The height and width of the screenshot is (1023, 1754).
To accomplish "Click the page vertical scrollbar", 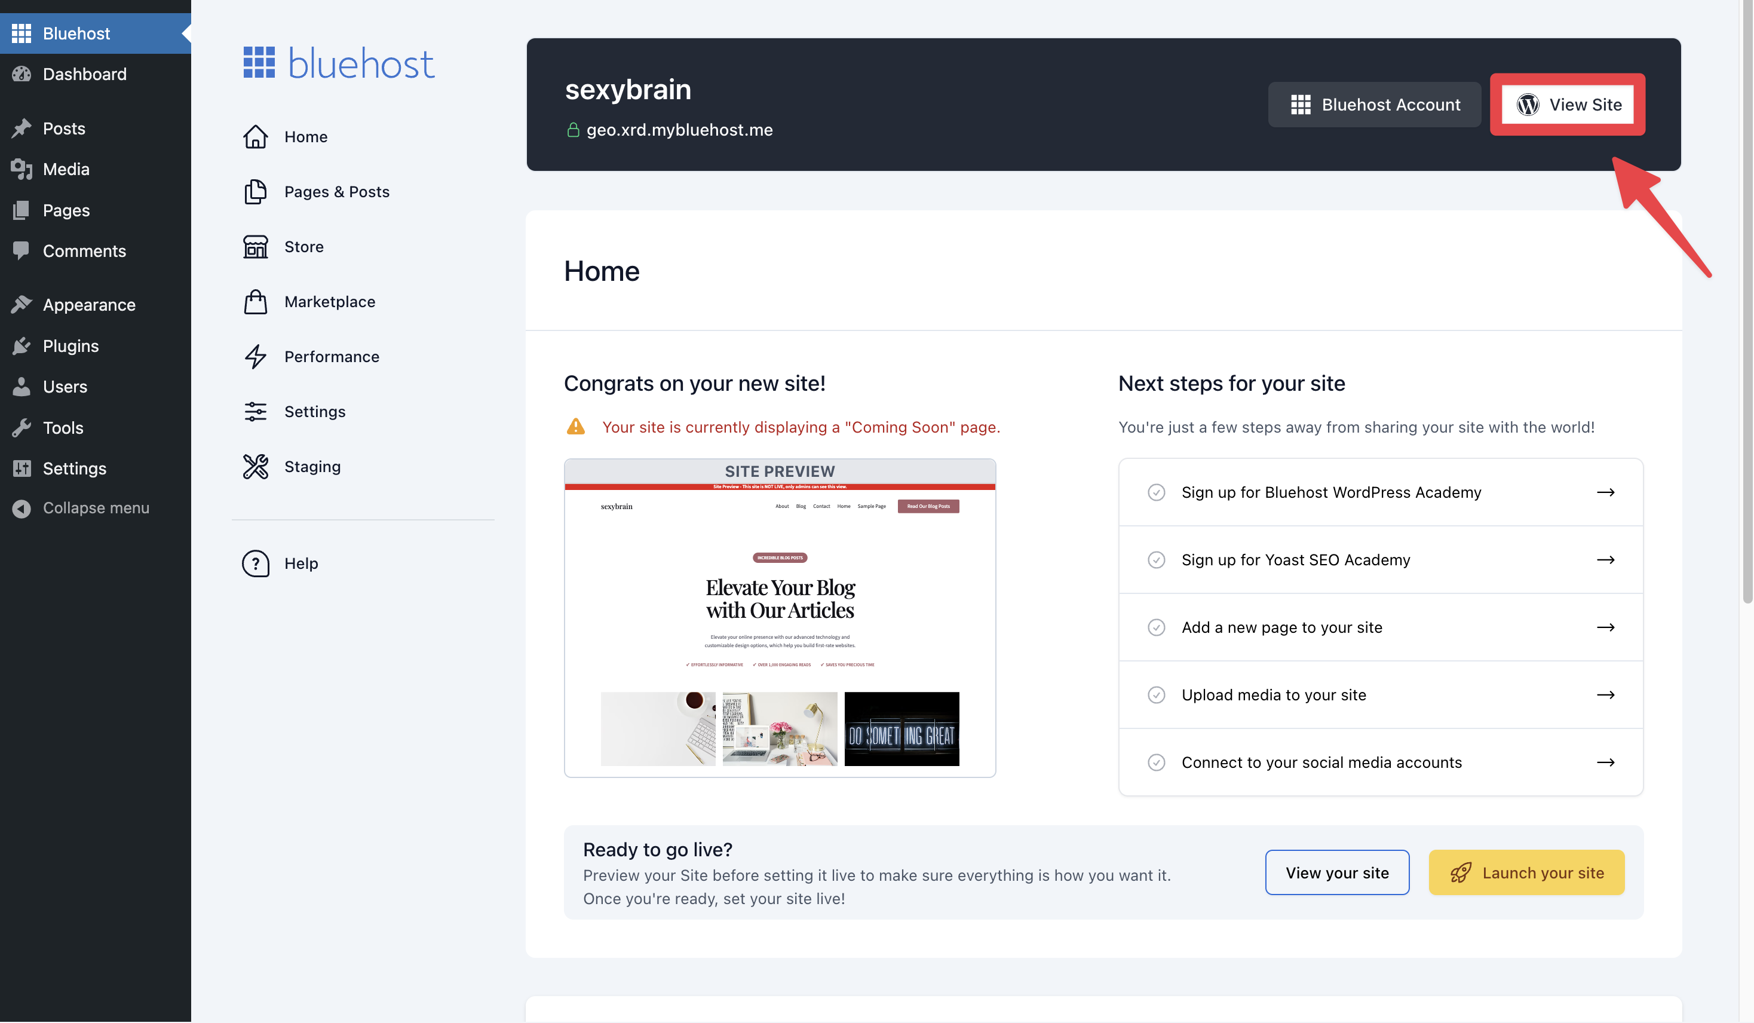I will click(1747, 301).
